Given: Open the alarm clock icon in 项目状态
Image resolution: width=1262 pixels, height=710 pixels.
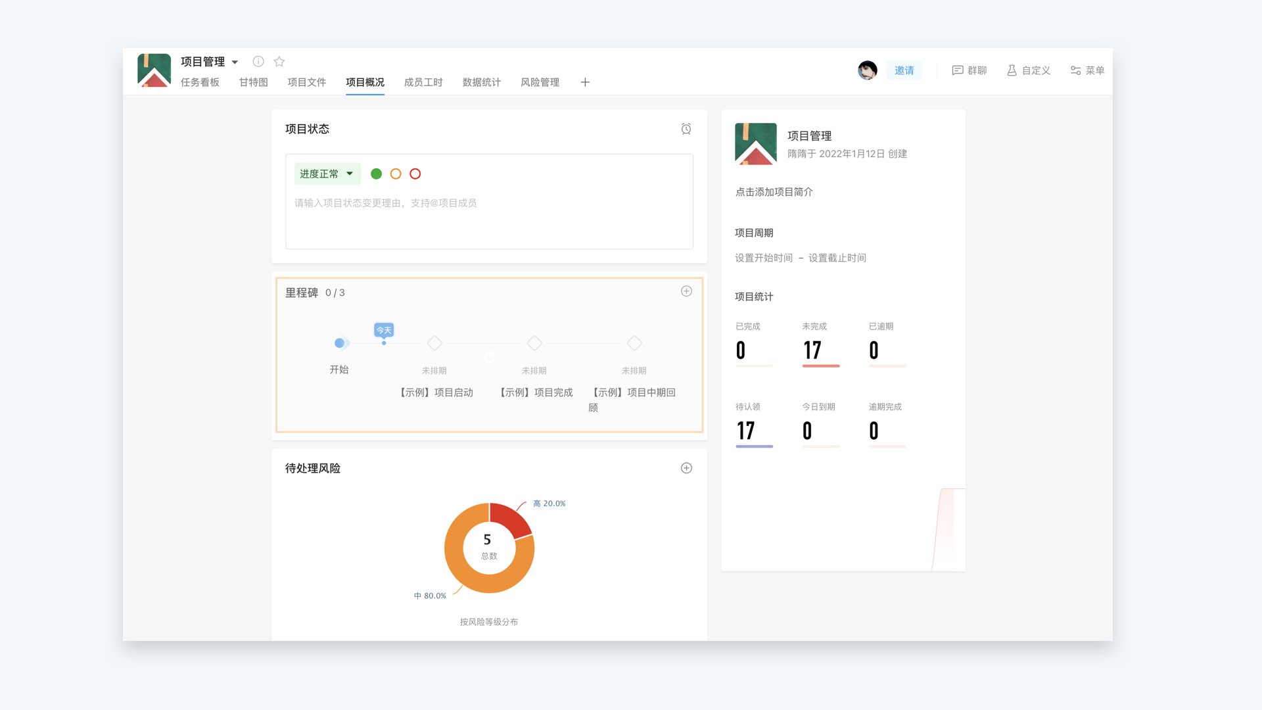Looking at the screenshot, I should [686, 129].
